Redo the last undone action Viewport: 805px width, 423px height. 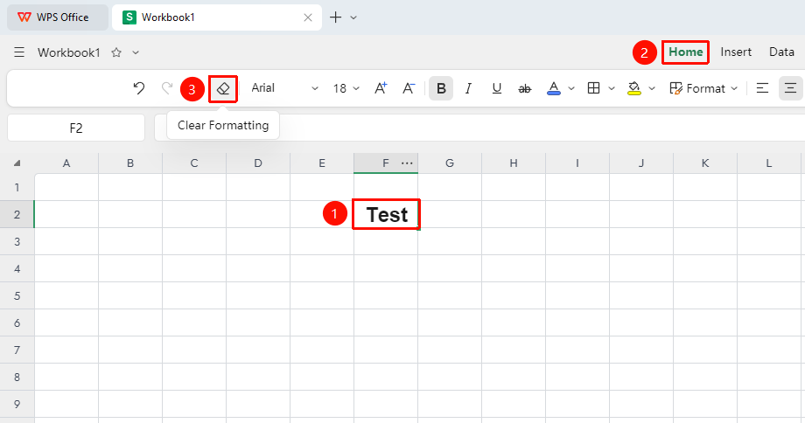click(x=167, y=88)
